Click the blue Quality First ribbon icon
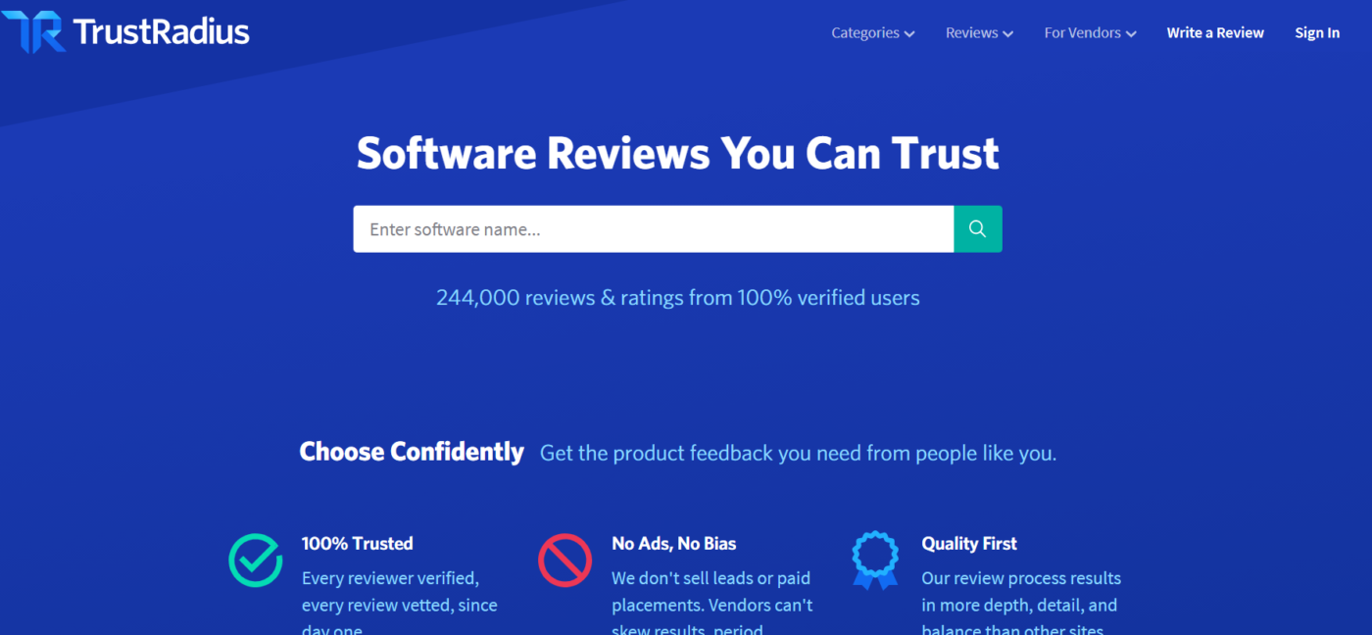The image size is (1372, 635). (874, 561)
